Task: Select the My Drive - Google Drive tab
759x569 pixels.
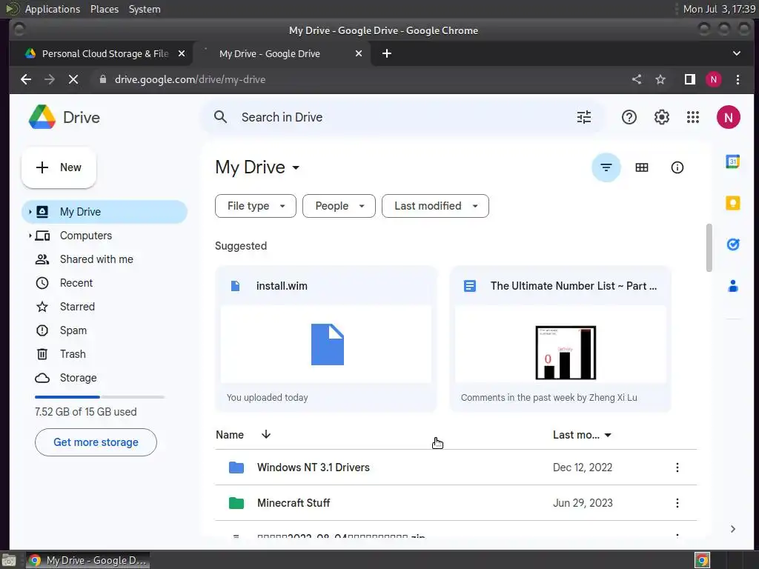Action: pyautogui.click(x=282, y=53)
